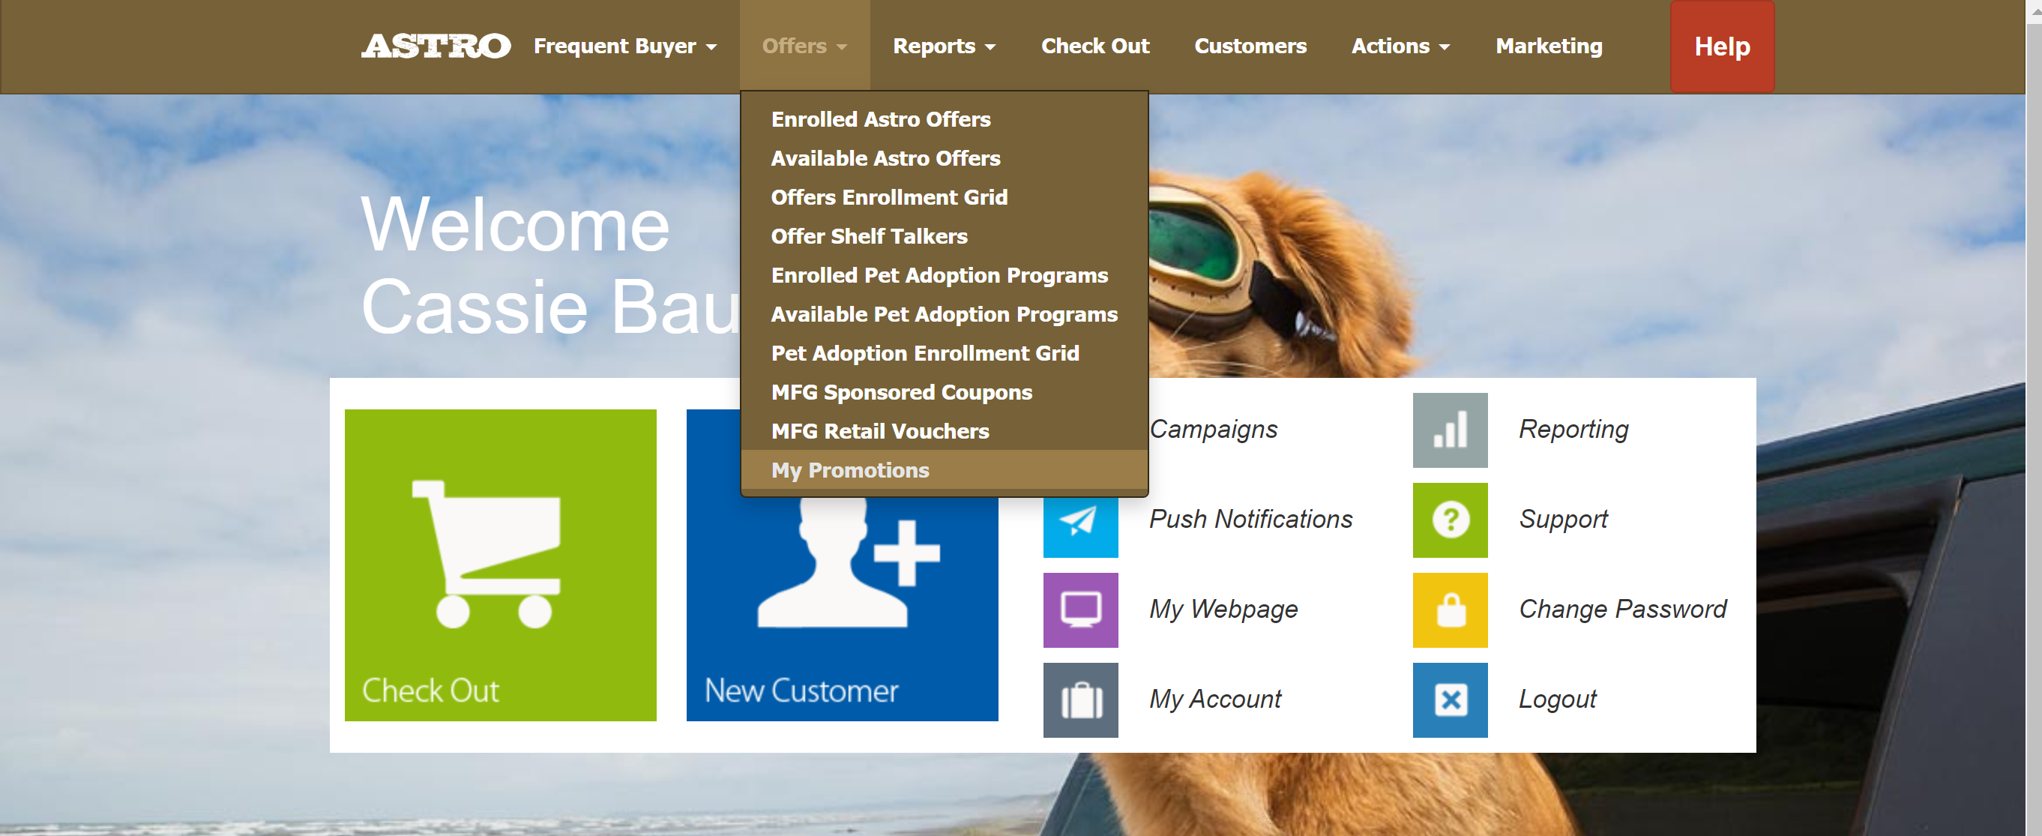
Task: Click the Change Password lock icon
Action: click(x=1449, y=610)
